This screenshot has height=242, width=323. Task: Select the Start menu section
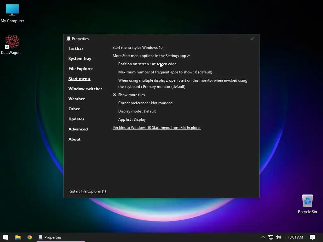pos(79,79)
